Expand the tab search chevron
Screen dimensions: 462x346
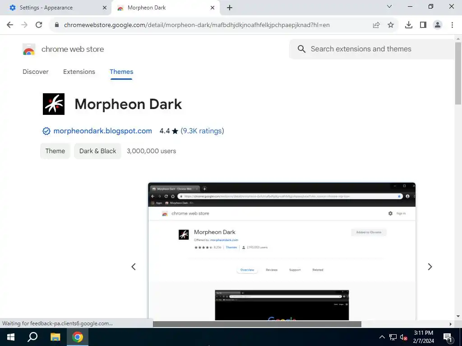pyautogui.click(x=389, y=6)
